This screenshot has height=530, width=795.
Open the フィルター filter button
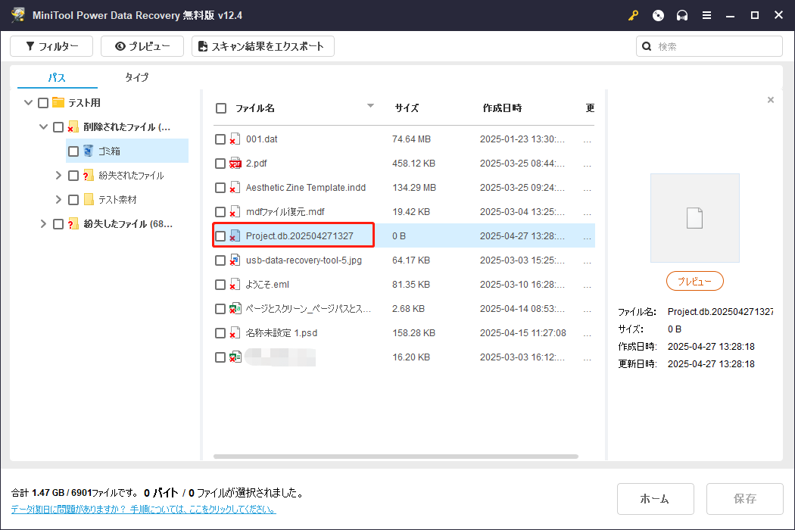[51, 46]
